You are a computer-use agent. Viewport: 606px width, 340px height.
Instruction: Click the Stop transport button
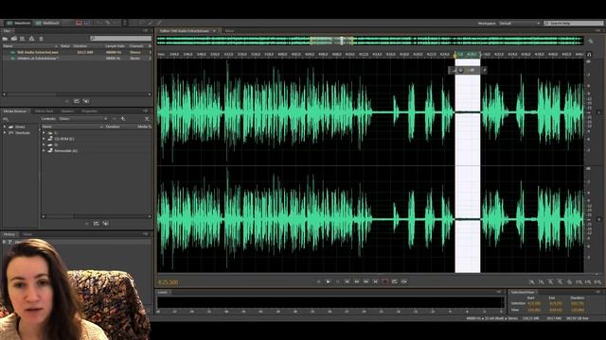tap(318, 281)
